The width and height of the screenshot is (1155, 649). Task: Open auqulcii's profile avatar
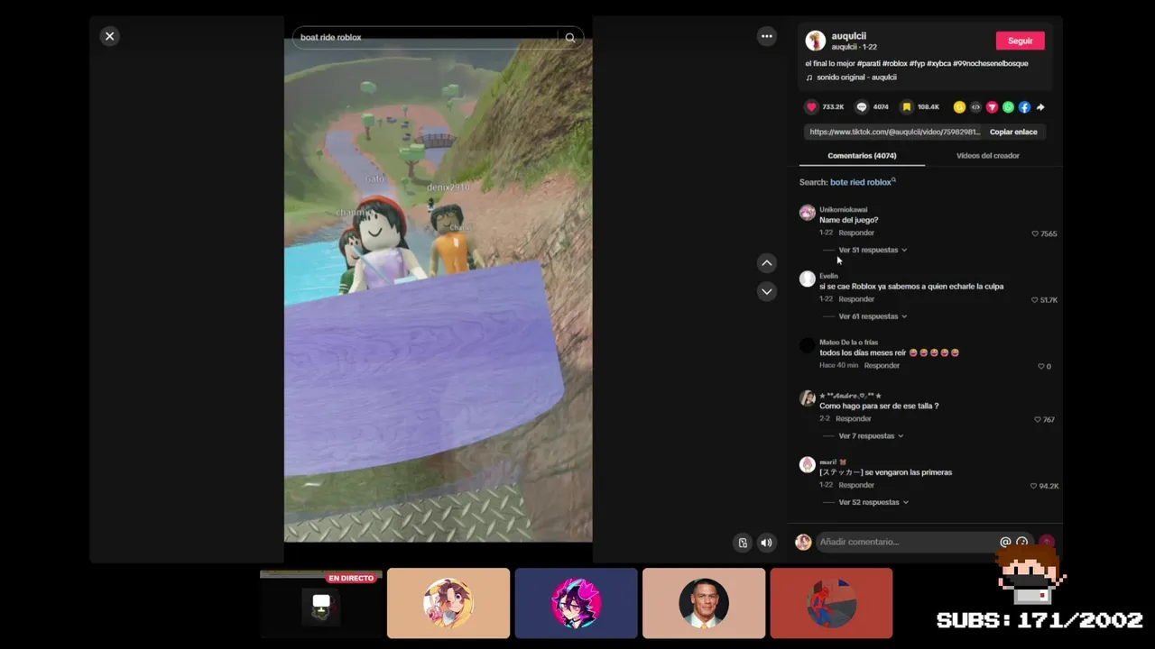click(x=815, y=41)
